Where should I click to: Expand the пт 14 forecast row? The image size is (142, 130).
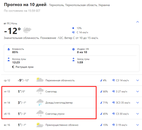(x=137, y=103)
